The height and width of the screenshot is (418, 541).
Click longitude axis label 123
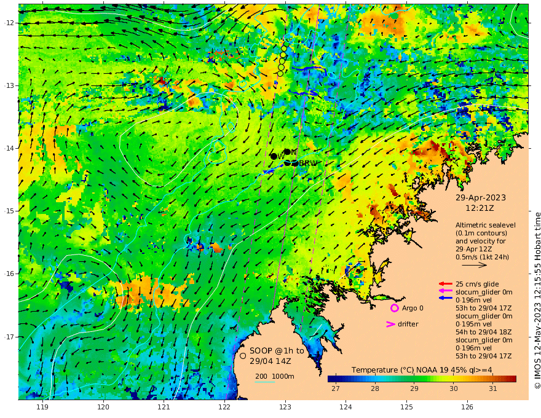(x=285, y=408)
